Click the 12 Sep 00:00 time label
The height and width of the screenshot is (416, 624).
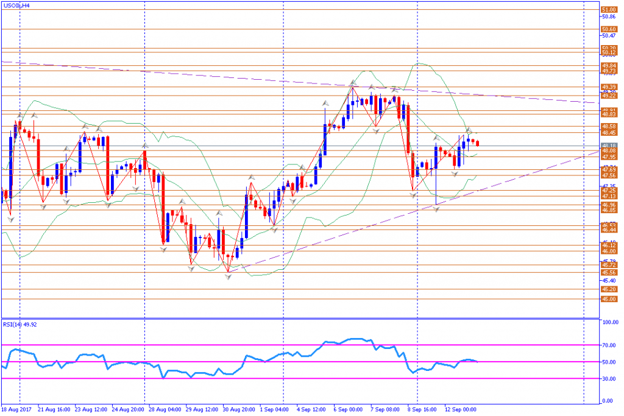[x=460, y=409]
